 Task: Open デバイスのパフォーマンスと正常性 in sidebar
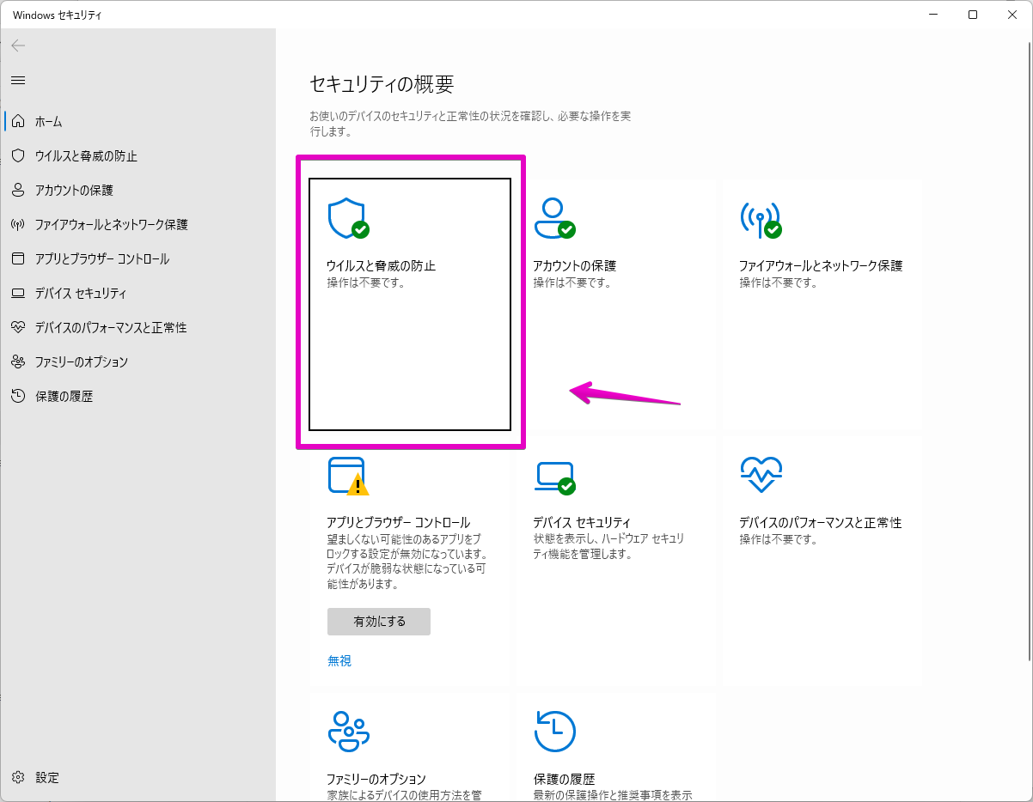tap(110, 328)
